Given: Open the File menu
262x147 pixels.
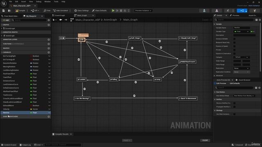Looking at the screenshot, I should click(10, 2).
